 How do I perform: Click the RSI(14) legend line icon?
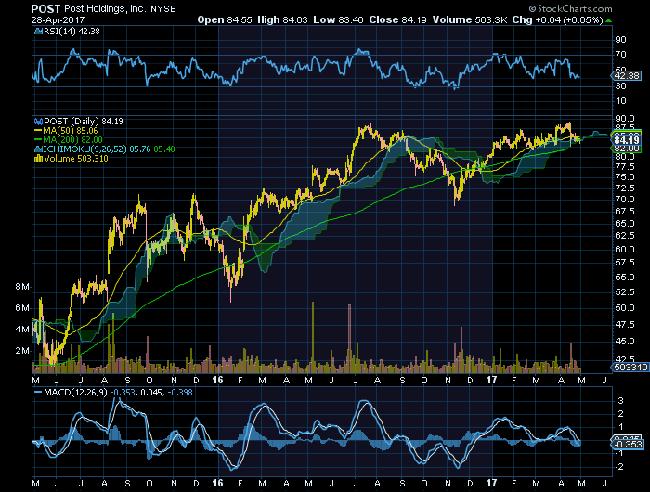pos(38,31)
